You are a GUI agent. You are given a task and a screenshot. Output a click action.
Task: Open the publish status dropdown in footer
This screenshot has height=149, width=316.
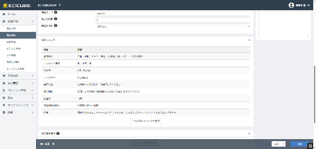tap(278, 144)
